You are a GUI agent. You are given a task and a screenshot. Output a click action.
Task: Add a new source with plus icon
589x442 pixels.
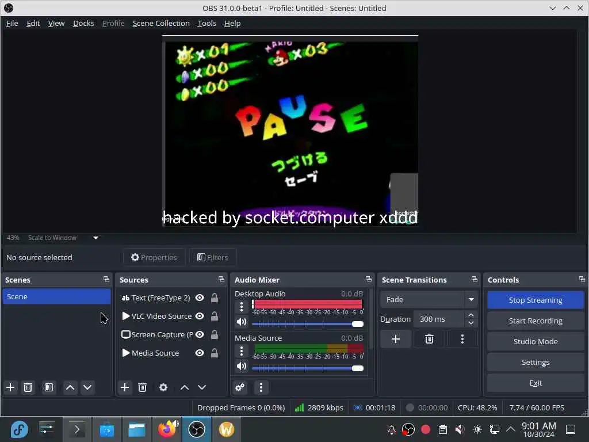[x=125, y=387]
